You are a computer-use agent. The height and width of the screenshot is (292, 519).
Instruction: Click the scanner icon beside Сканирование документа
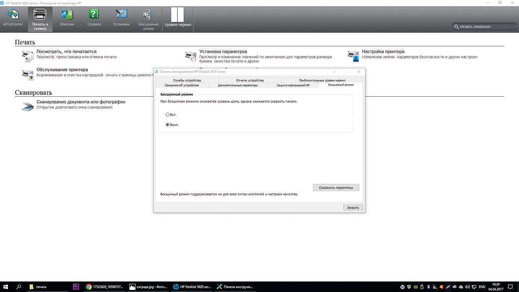27,106
